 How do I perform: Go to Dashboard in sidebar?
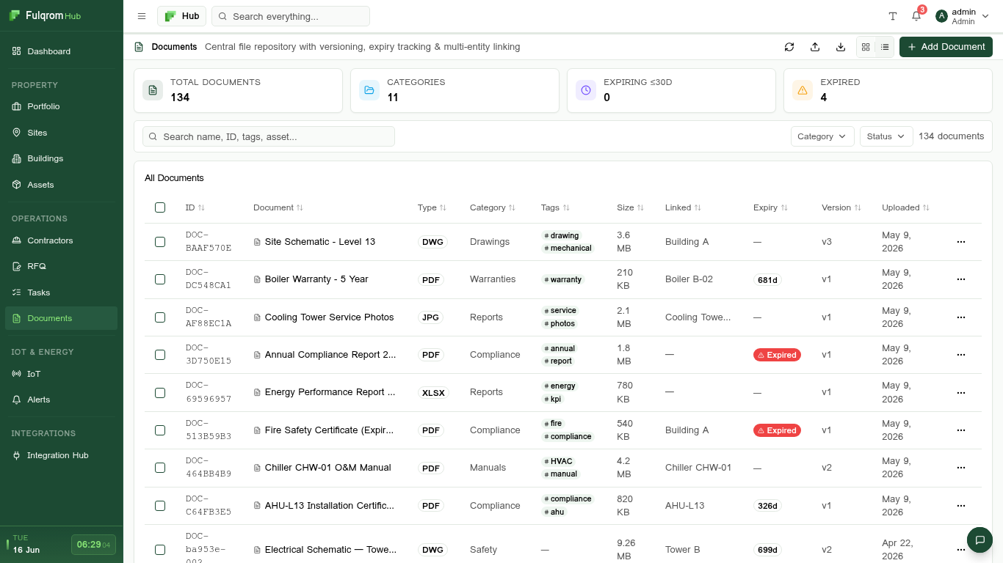[x=62, y=51]
